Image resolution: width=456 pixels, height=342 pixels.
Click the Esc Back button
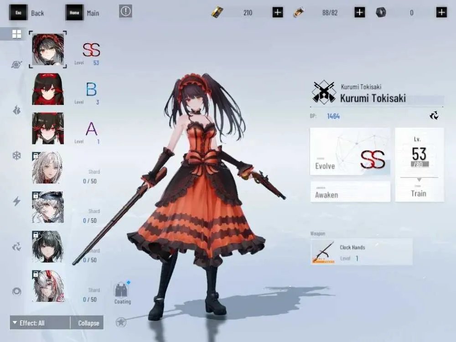pos(27,13)
